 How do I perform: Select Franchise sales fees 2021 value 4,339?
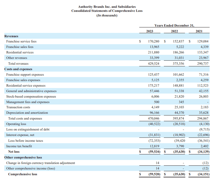[x=204, y=47]
